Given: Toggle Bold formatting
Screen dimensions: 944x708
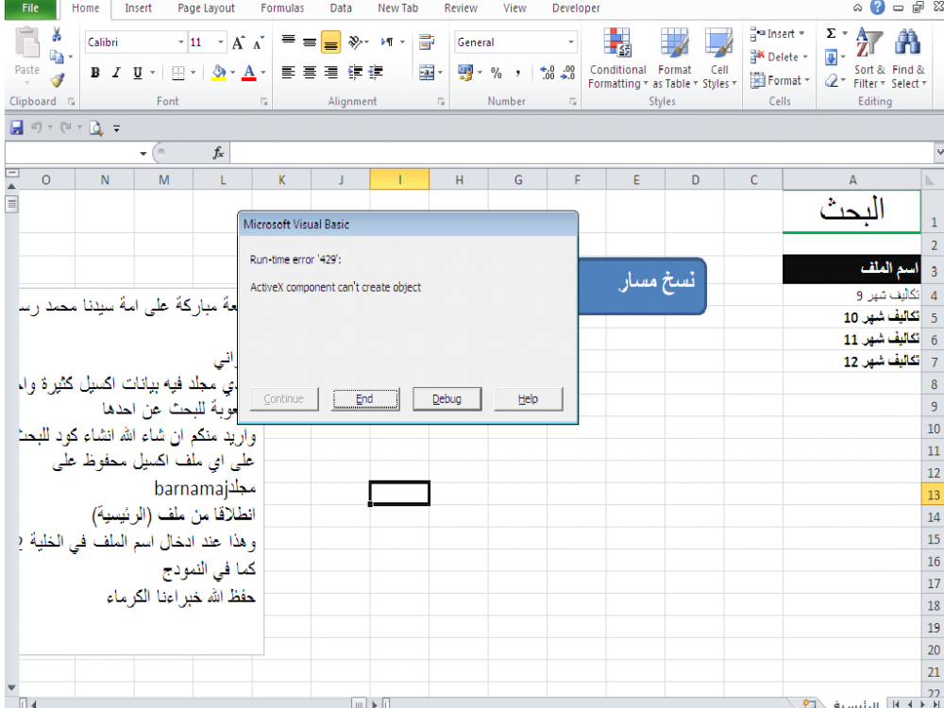Looking at the screenshot, I should click(x=94, y=73).
